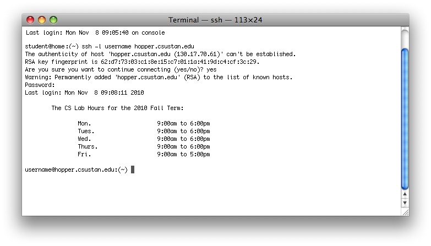Click the window resize grip corner
431x246 pixels.
(x=405, y=212)
